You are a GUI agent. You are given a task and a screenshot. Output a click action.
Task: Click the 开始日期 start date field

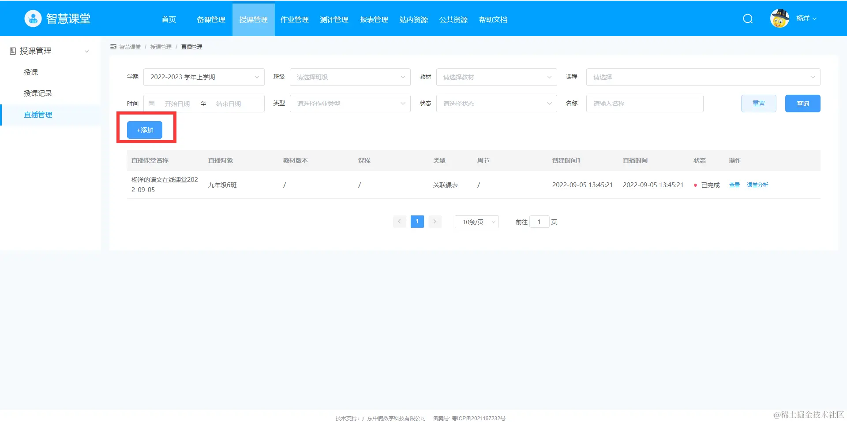[177, 104]
